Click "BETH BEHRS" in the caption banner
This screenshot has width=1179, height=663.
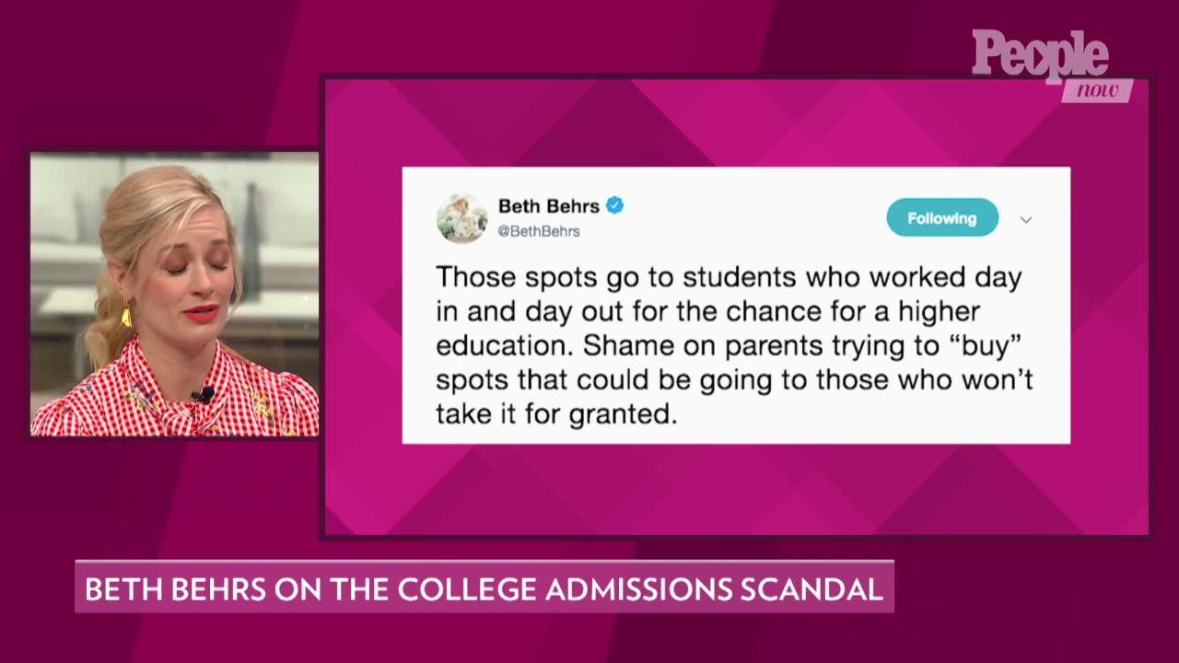176,589
